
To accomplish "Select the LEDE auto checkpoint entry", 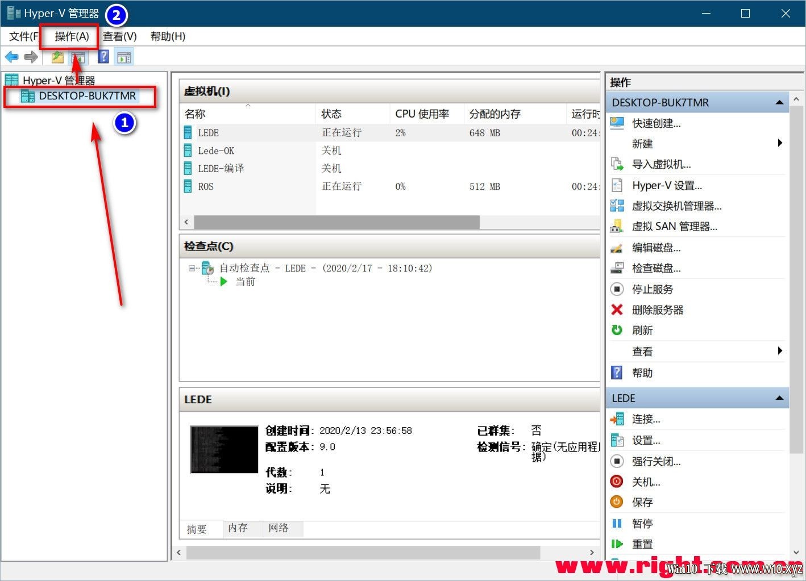I will (326, 268).
